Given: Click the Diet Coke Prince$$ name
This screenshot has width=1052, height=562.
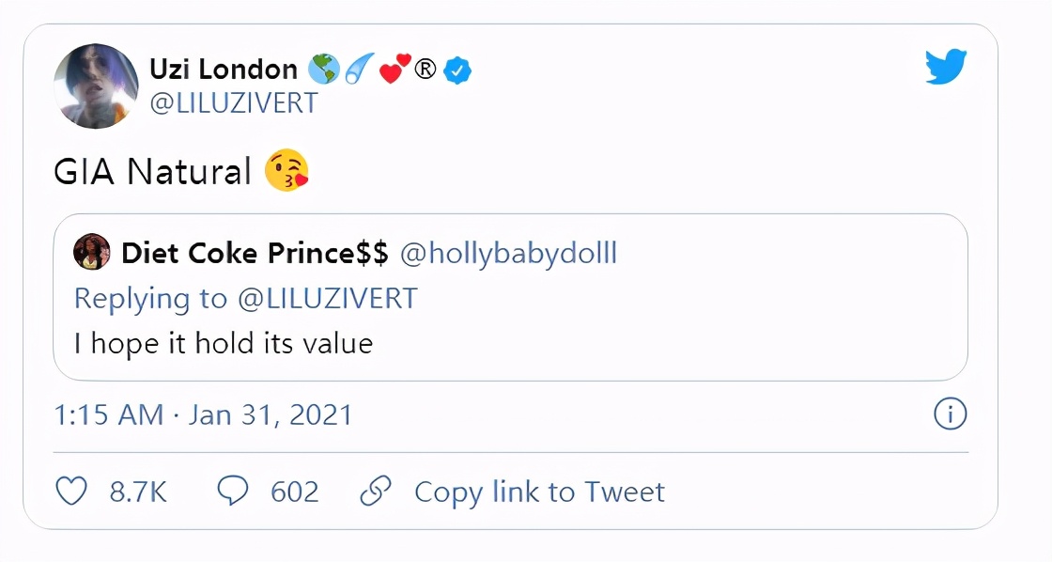Looking at the screenshot, I should tap(255, 253).
